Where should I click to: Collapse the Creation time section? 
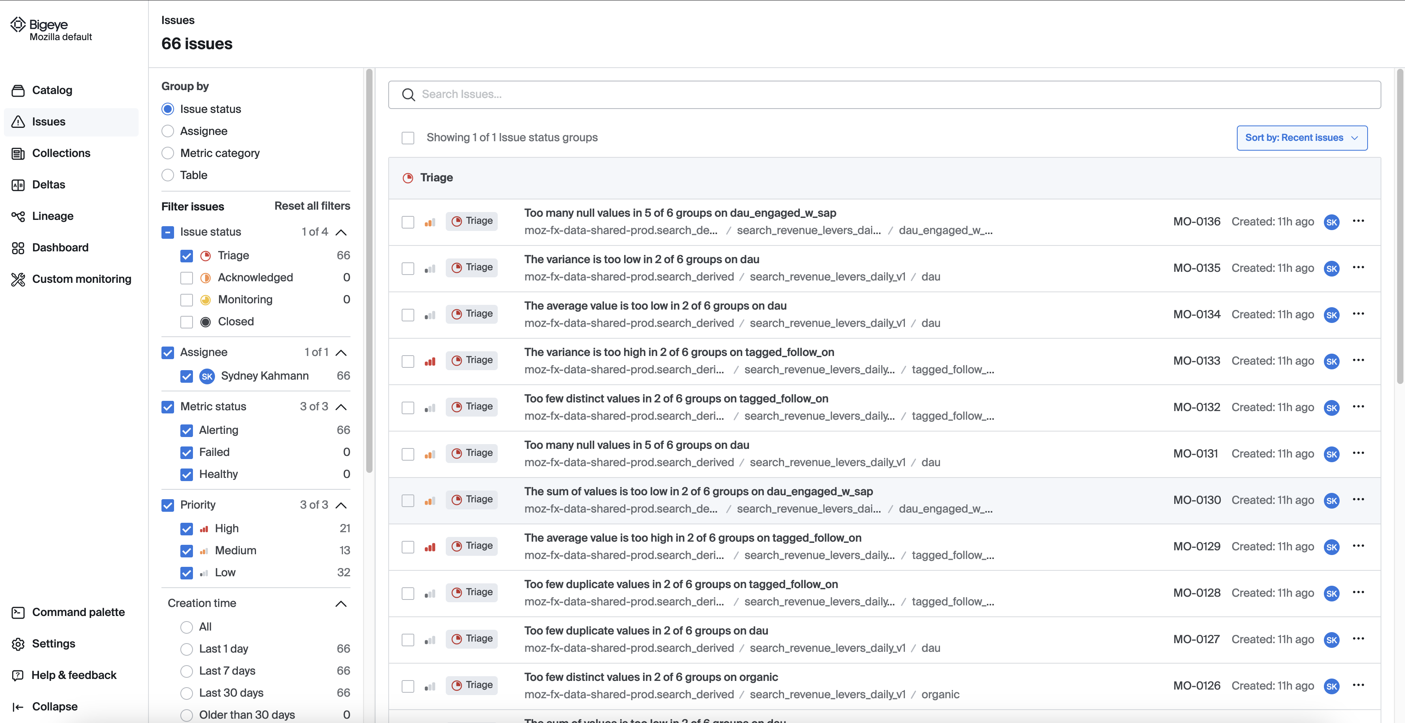coord(341,604)
